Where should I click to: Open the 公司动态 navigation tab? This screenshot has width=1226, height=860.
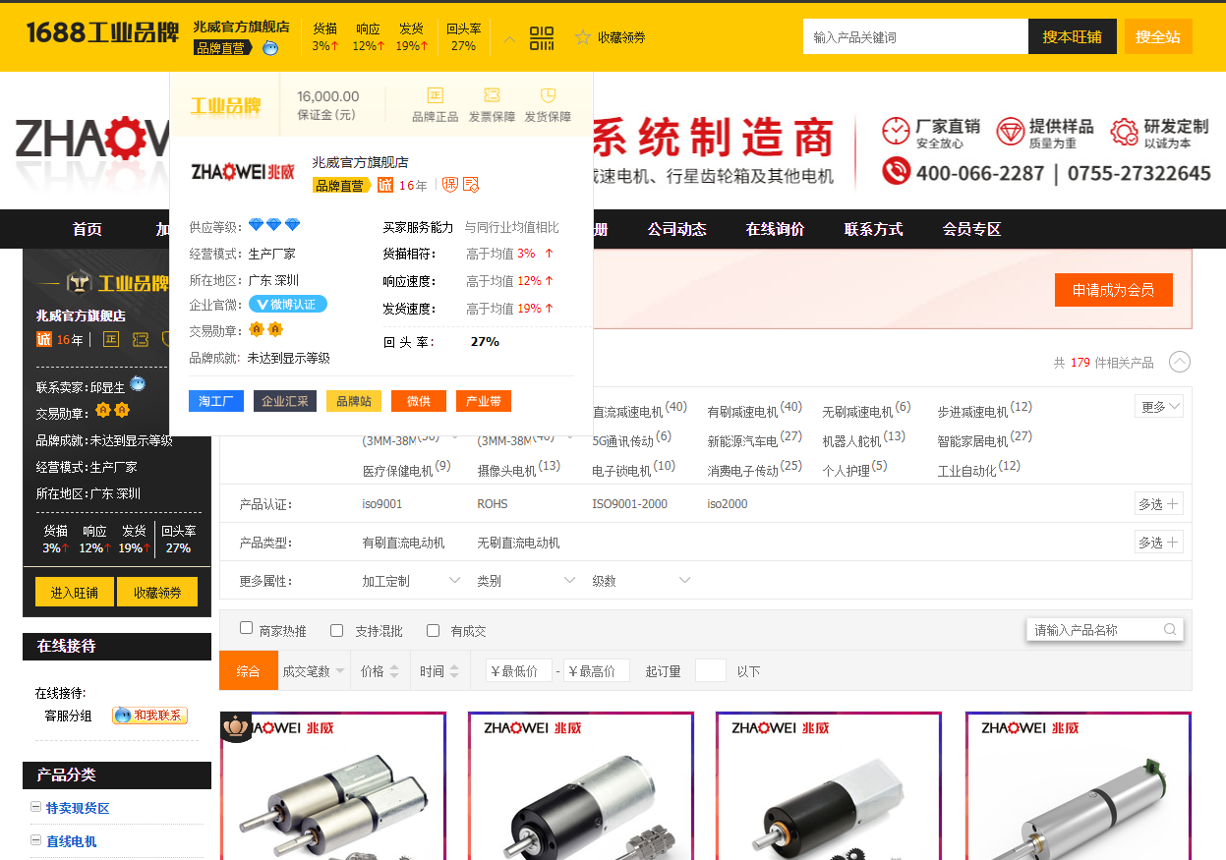[677, 229]
